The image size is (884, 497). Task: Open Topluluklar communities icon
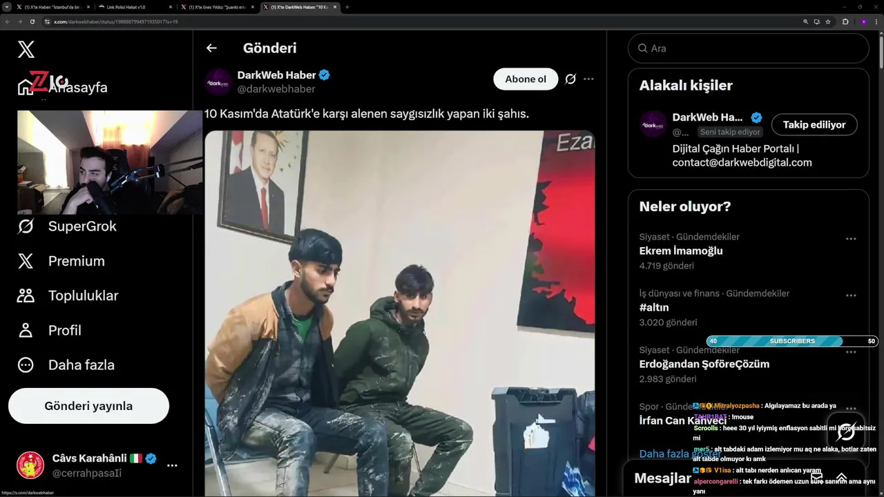(x=26, y=295)
